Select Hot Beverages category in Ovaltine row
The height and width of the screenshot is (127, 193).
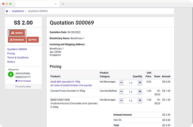tap(108, 100)
